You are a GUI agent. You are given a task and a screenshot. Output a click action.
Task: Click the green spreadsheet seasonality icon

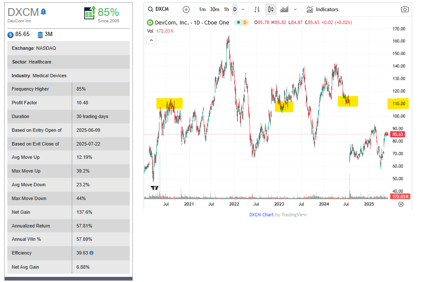(x=90, y=12)
